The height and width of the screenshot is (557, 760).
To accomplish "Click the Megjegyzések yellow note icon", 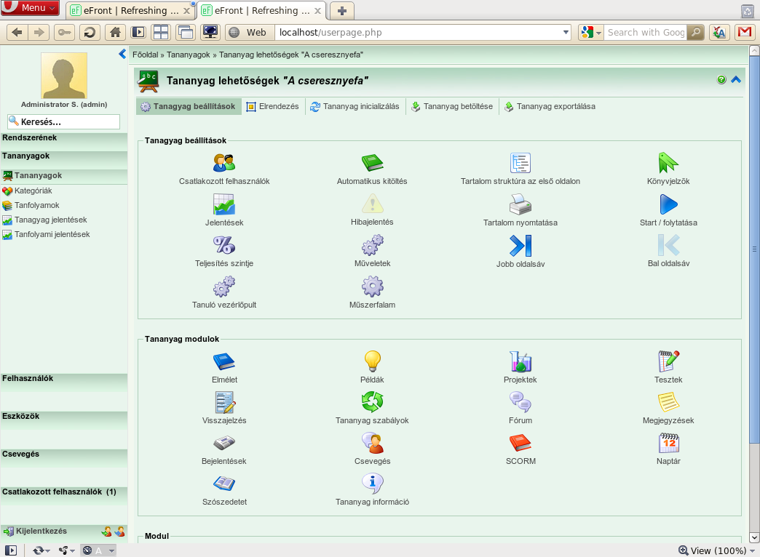I will 668,401.
